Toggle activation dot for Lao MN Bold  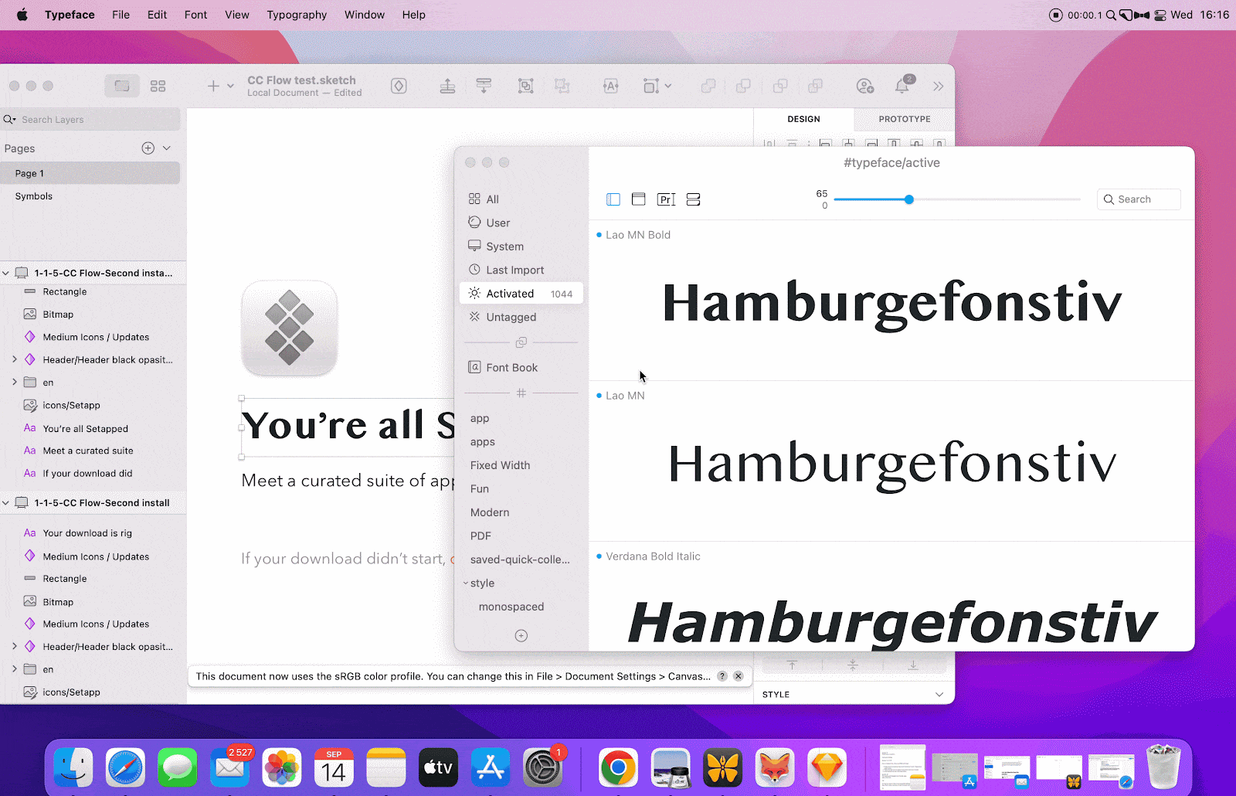pyautogui.click(x=599, y=235)
